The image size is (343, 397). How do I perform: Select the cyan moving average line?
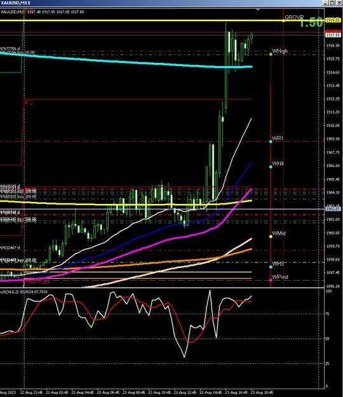tap(126, 62)
